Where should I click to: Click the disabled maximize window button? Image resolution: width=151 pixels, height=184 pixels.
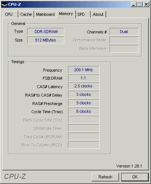[140, 4]
